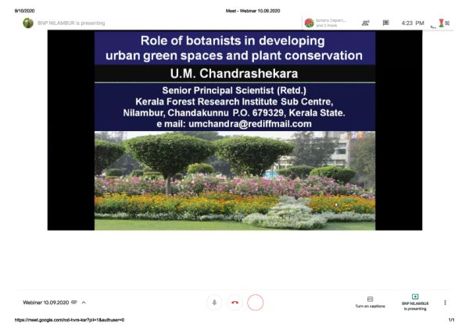Open the three-dot more options menu
The image size is (469, 330).
[445, 302]
